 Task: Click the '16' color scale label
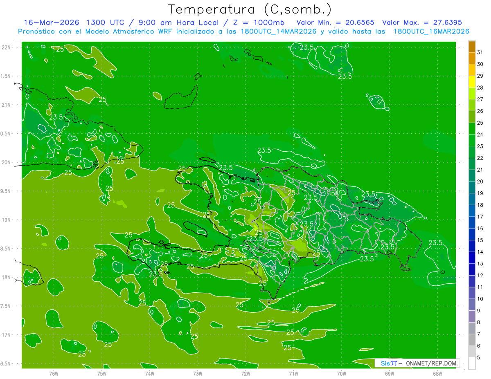pyautogui.click(x=480, y=229)
